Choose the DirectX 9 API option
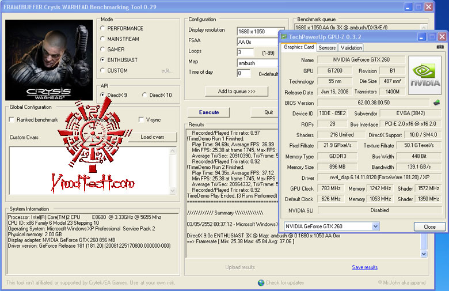Viewport: 449px width, 291px height. [x=102, y=95]
